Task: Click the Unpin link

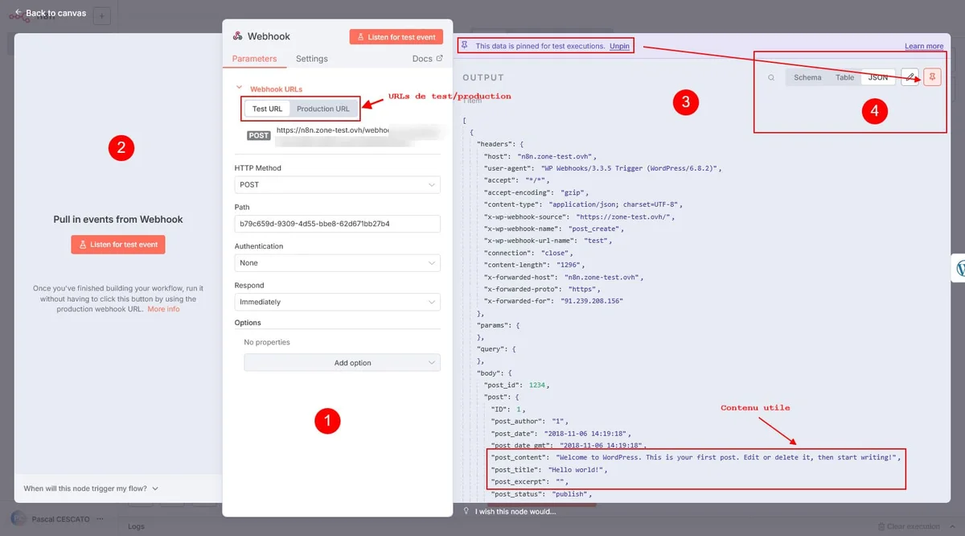Action: point(619,47)
